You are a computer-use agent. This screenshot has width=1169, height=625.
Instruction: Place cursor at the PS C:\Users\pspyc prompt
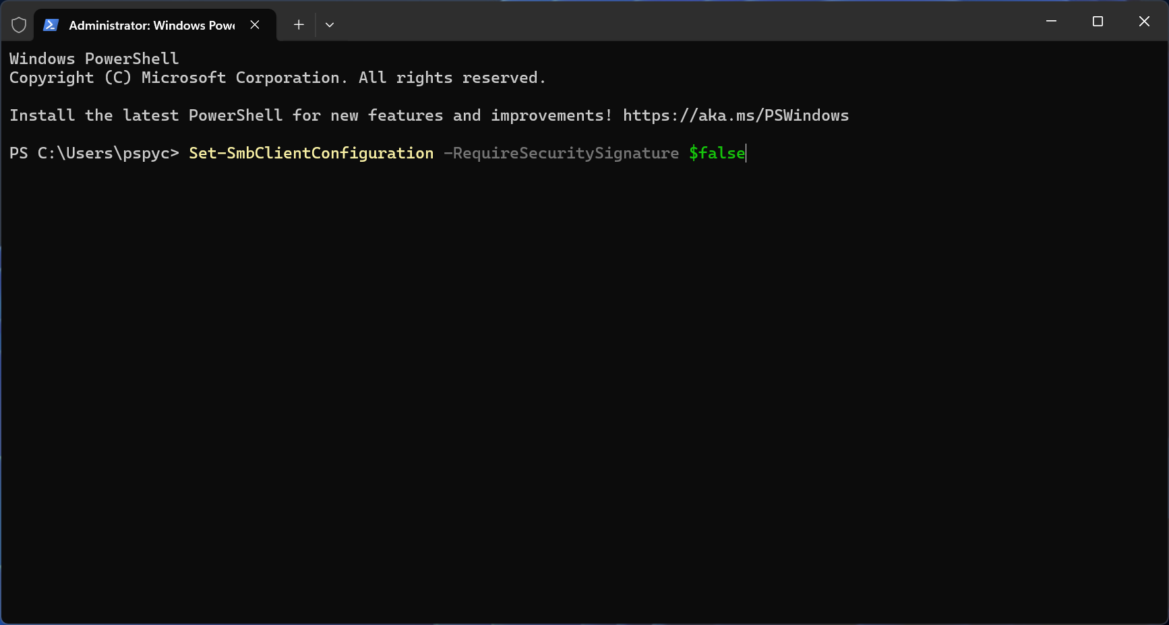pyautogui.click(x=94, y=153)
